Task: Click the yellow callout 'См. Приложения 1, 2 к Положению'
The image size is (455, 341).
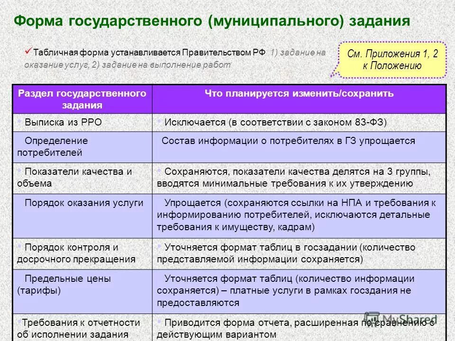Action: [392, 60]
